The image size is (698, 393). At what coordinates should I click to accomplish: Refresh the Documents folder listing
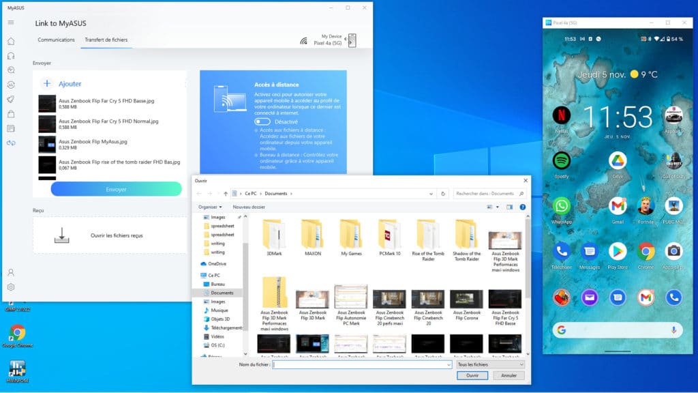[x=443, y=193]
